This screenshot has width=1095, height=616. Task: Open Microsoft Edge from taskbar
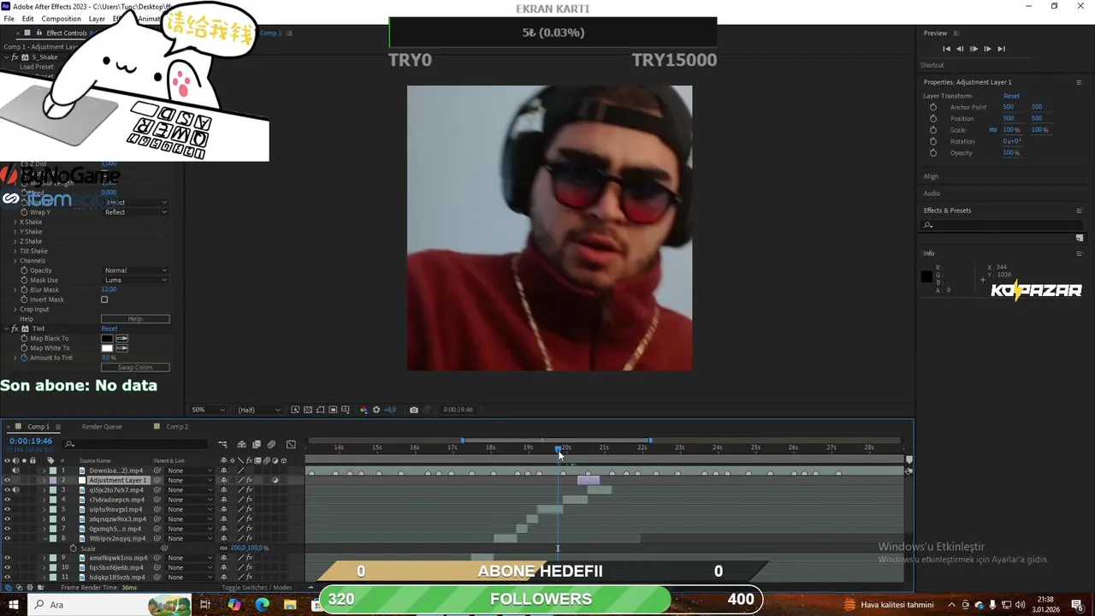(x=262, y=604)
